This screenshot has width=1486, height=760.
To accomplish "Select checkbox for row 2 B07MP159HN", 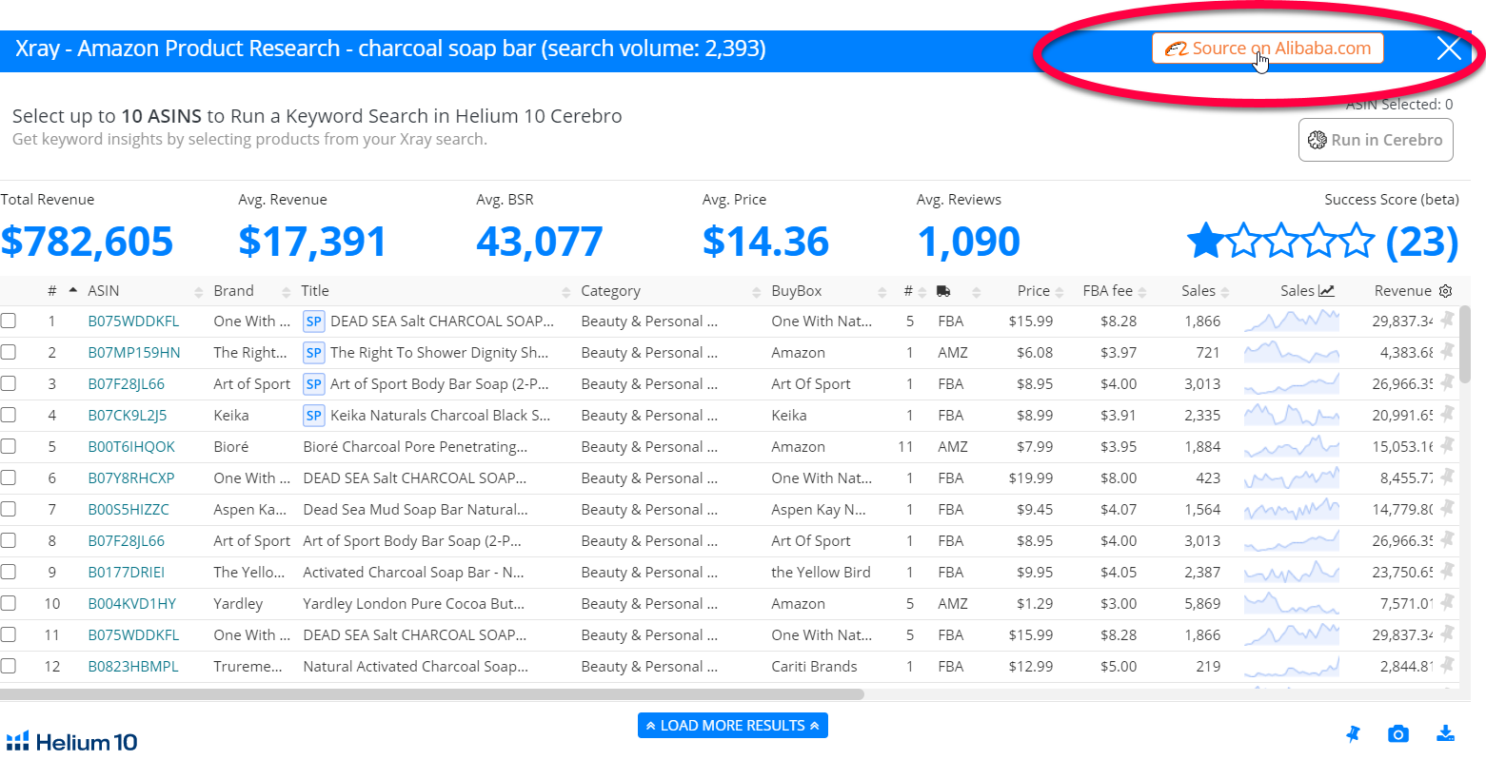I will pyautogui.click(x=9, y=353).
